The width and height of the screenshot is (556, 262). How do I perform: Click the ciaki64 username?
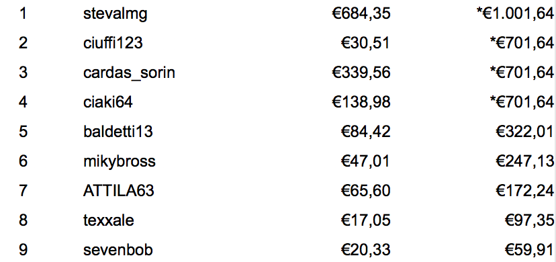tap(108, 102)
